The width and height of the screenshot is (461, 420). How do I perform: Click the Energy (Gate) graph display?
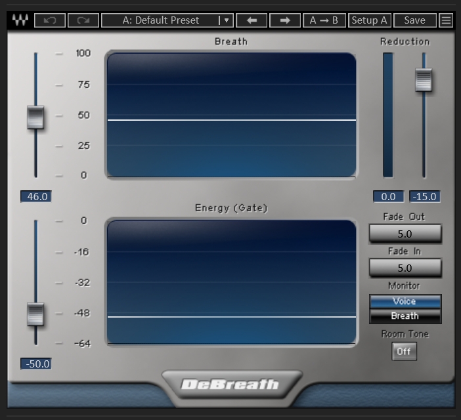coord(231,282)
